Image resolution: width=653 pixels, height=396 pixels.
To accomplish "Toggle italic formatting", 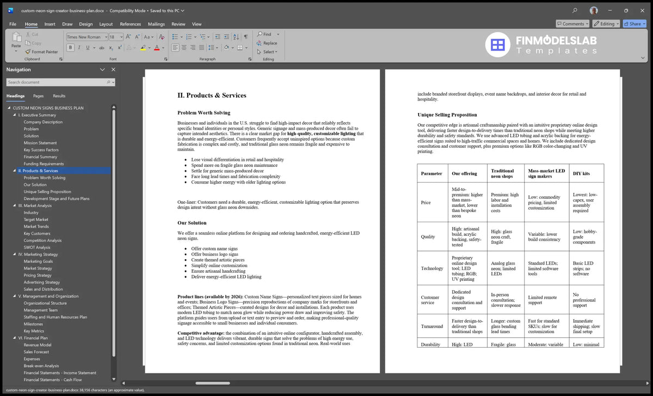I will click(x=79, y=48).
